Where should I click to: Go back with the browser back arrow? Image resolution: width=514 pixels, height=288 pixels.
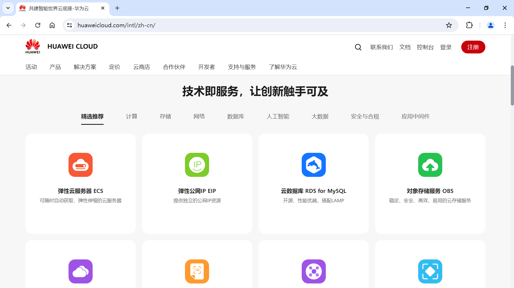coord(9,25)
